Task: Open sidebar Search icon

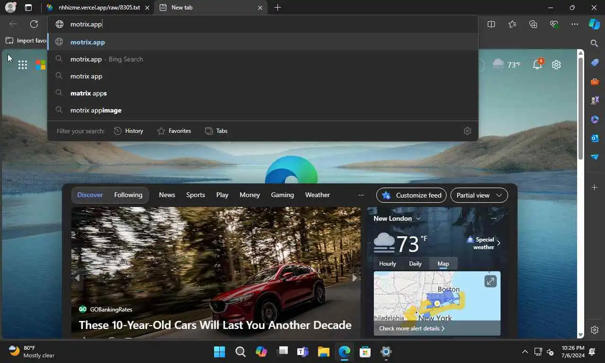Action: pyautogui.click(x=595, y=43)
